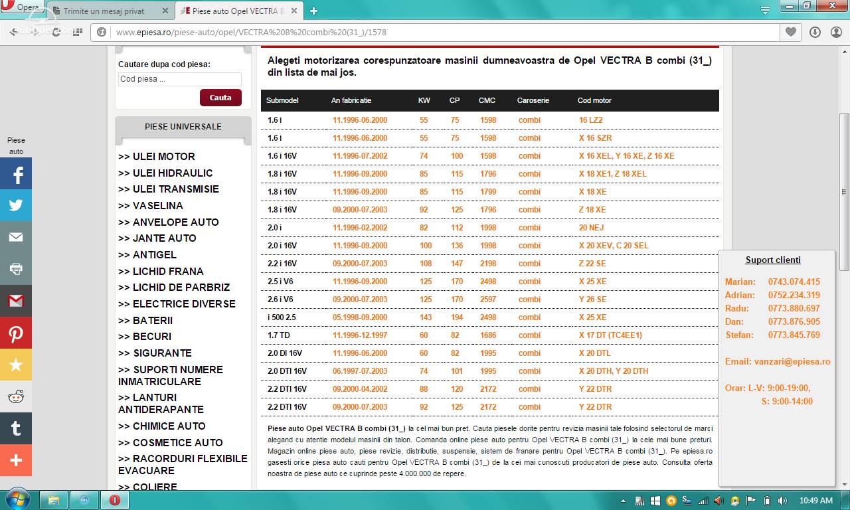
Task: Open LANTURI ANTIDERAPANTE category link
Action: [x=161, y=404]
